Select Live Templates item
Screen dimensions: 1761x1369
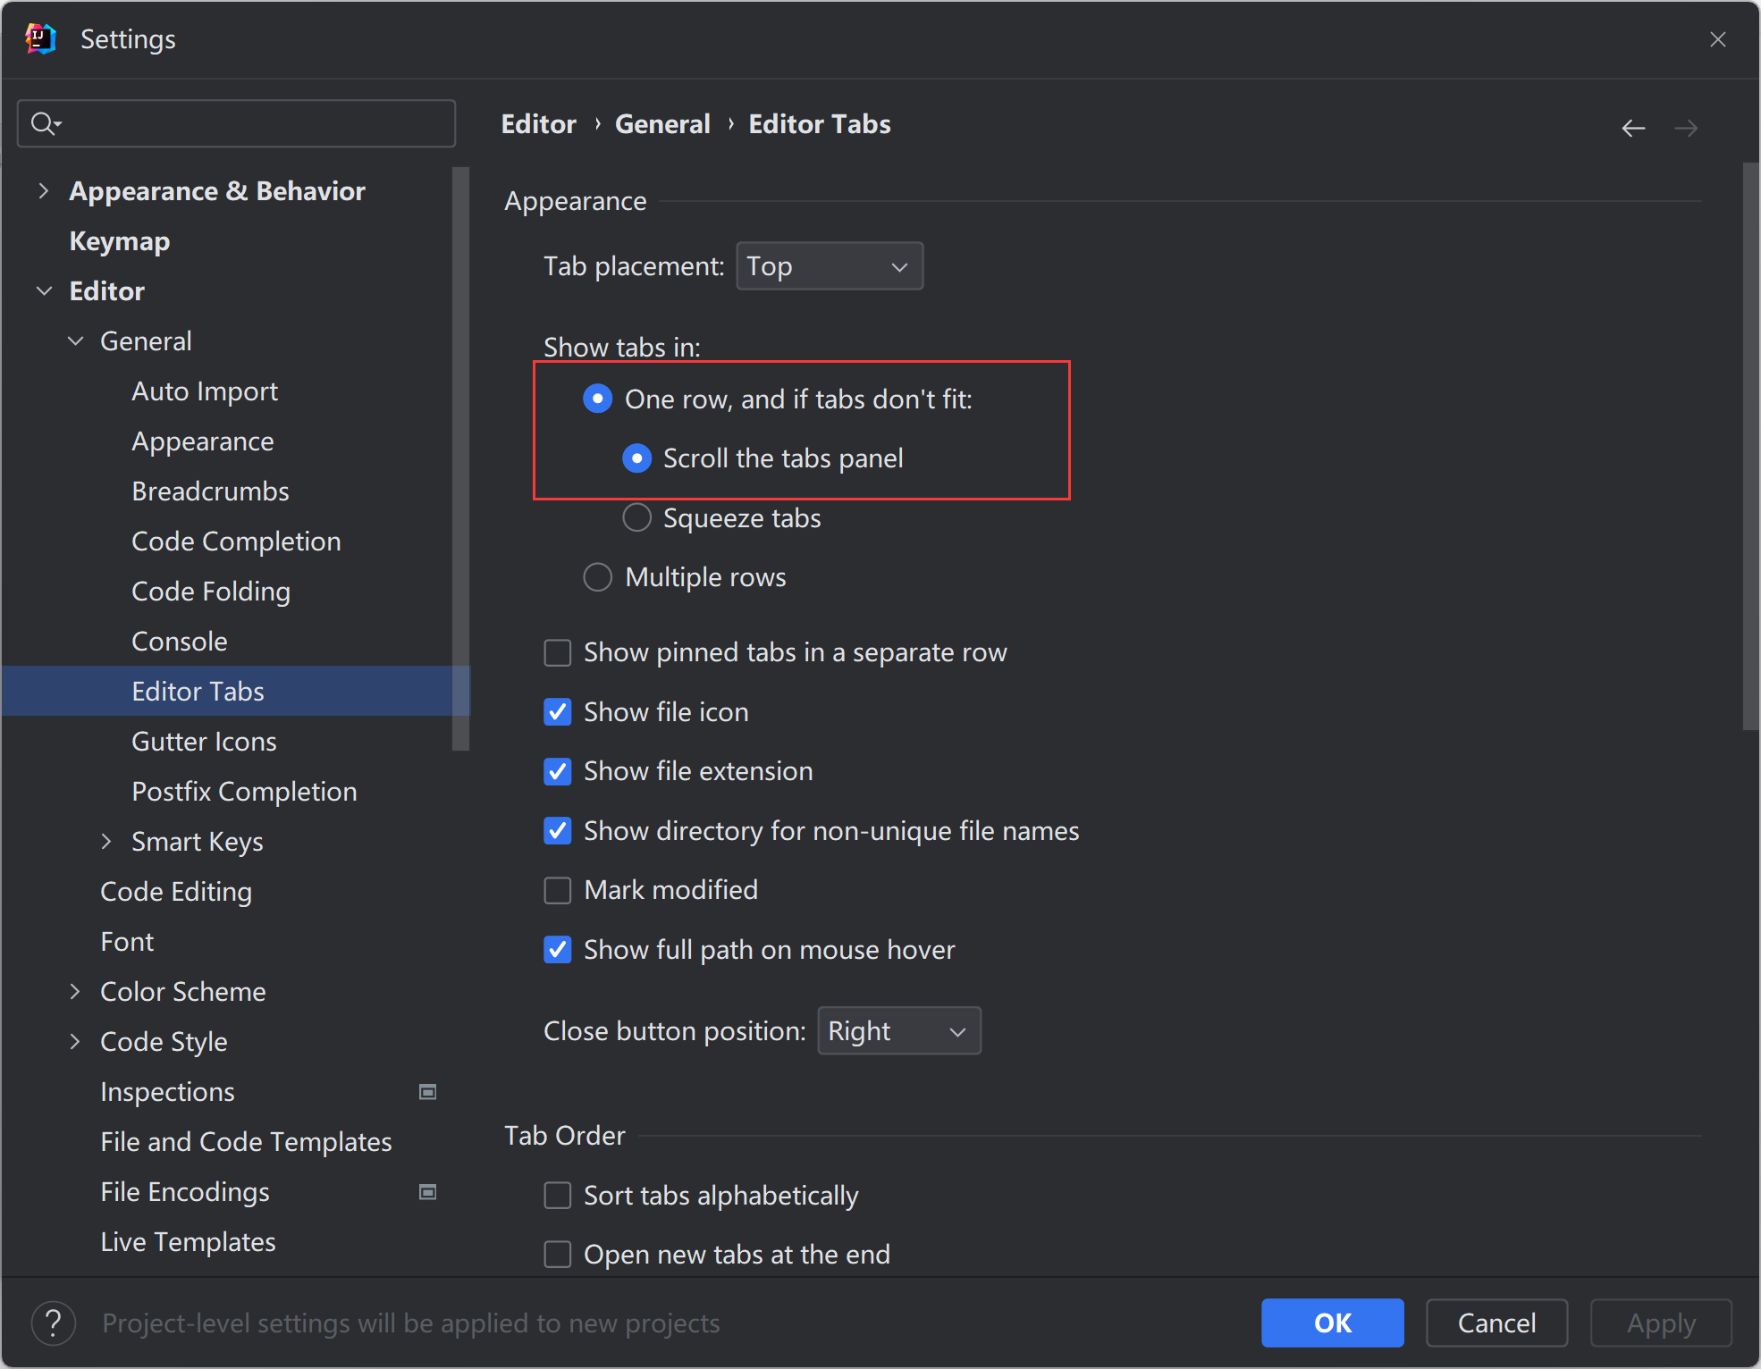click(x=188, y=1242)
